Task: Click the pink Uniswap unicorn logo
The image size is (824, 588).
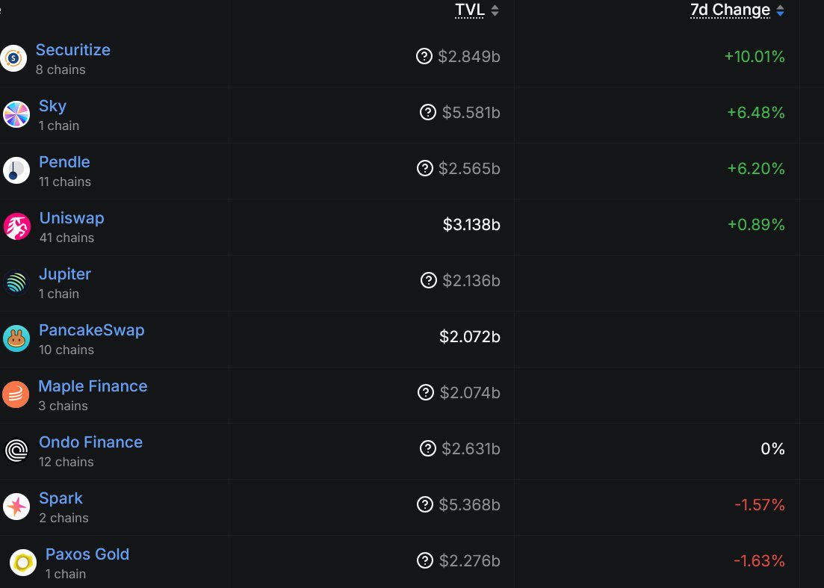Action: tap(17, 226)
